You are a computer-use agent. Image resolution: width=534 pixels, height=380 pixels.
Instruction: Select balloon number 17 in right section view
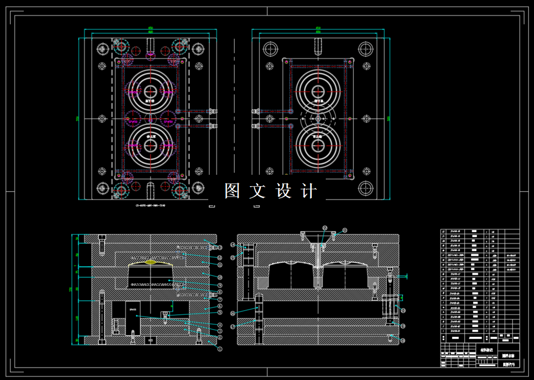(x=232, y=326)
